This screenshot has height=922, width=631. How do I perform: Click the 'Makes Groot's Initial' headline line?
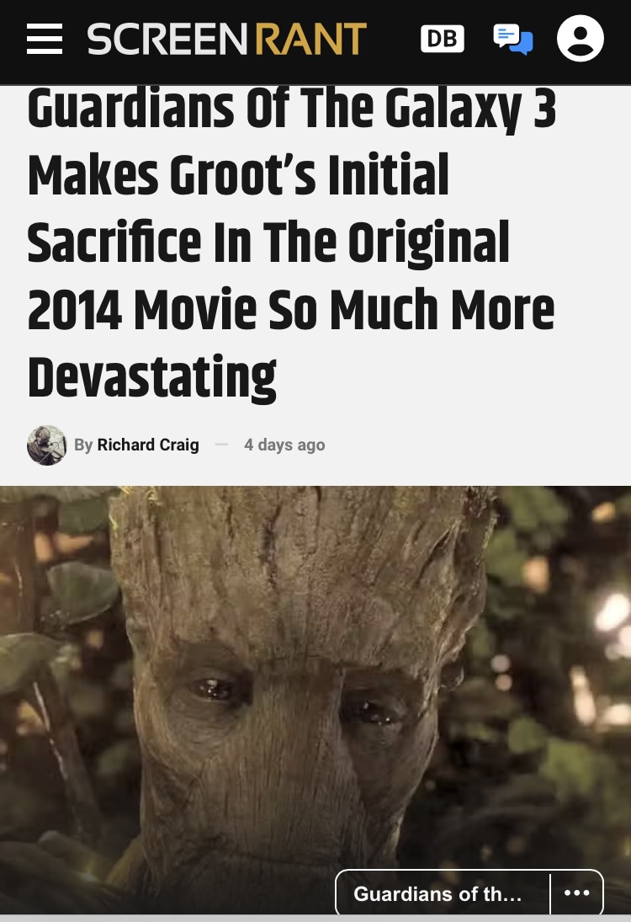coord(239,174)
